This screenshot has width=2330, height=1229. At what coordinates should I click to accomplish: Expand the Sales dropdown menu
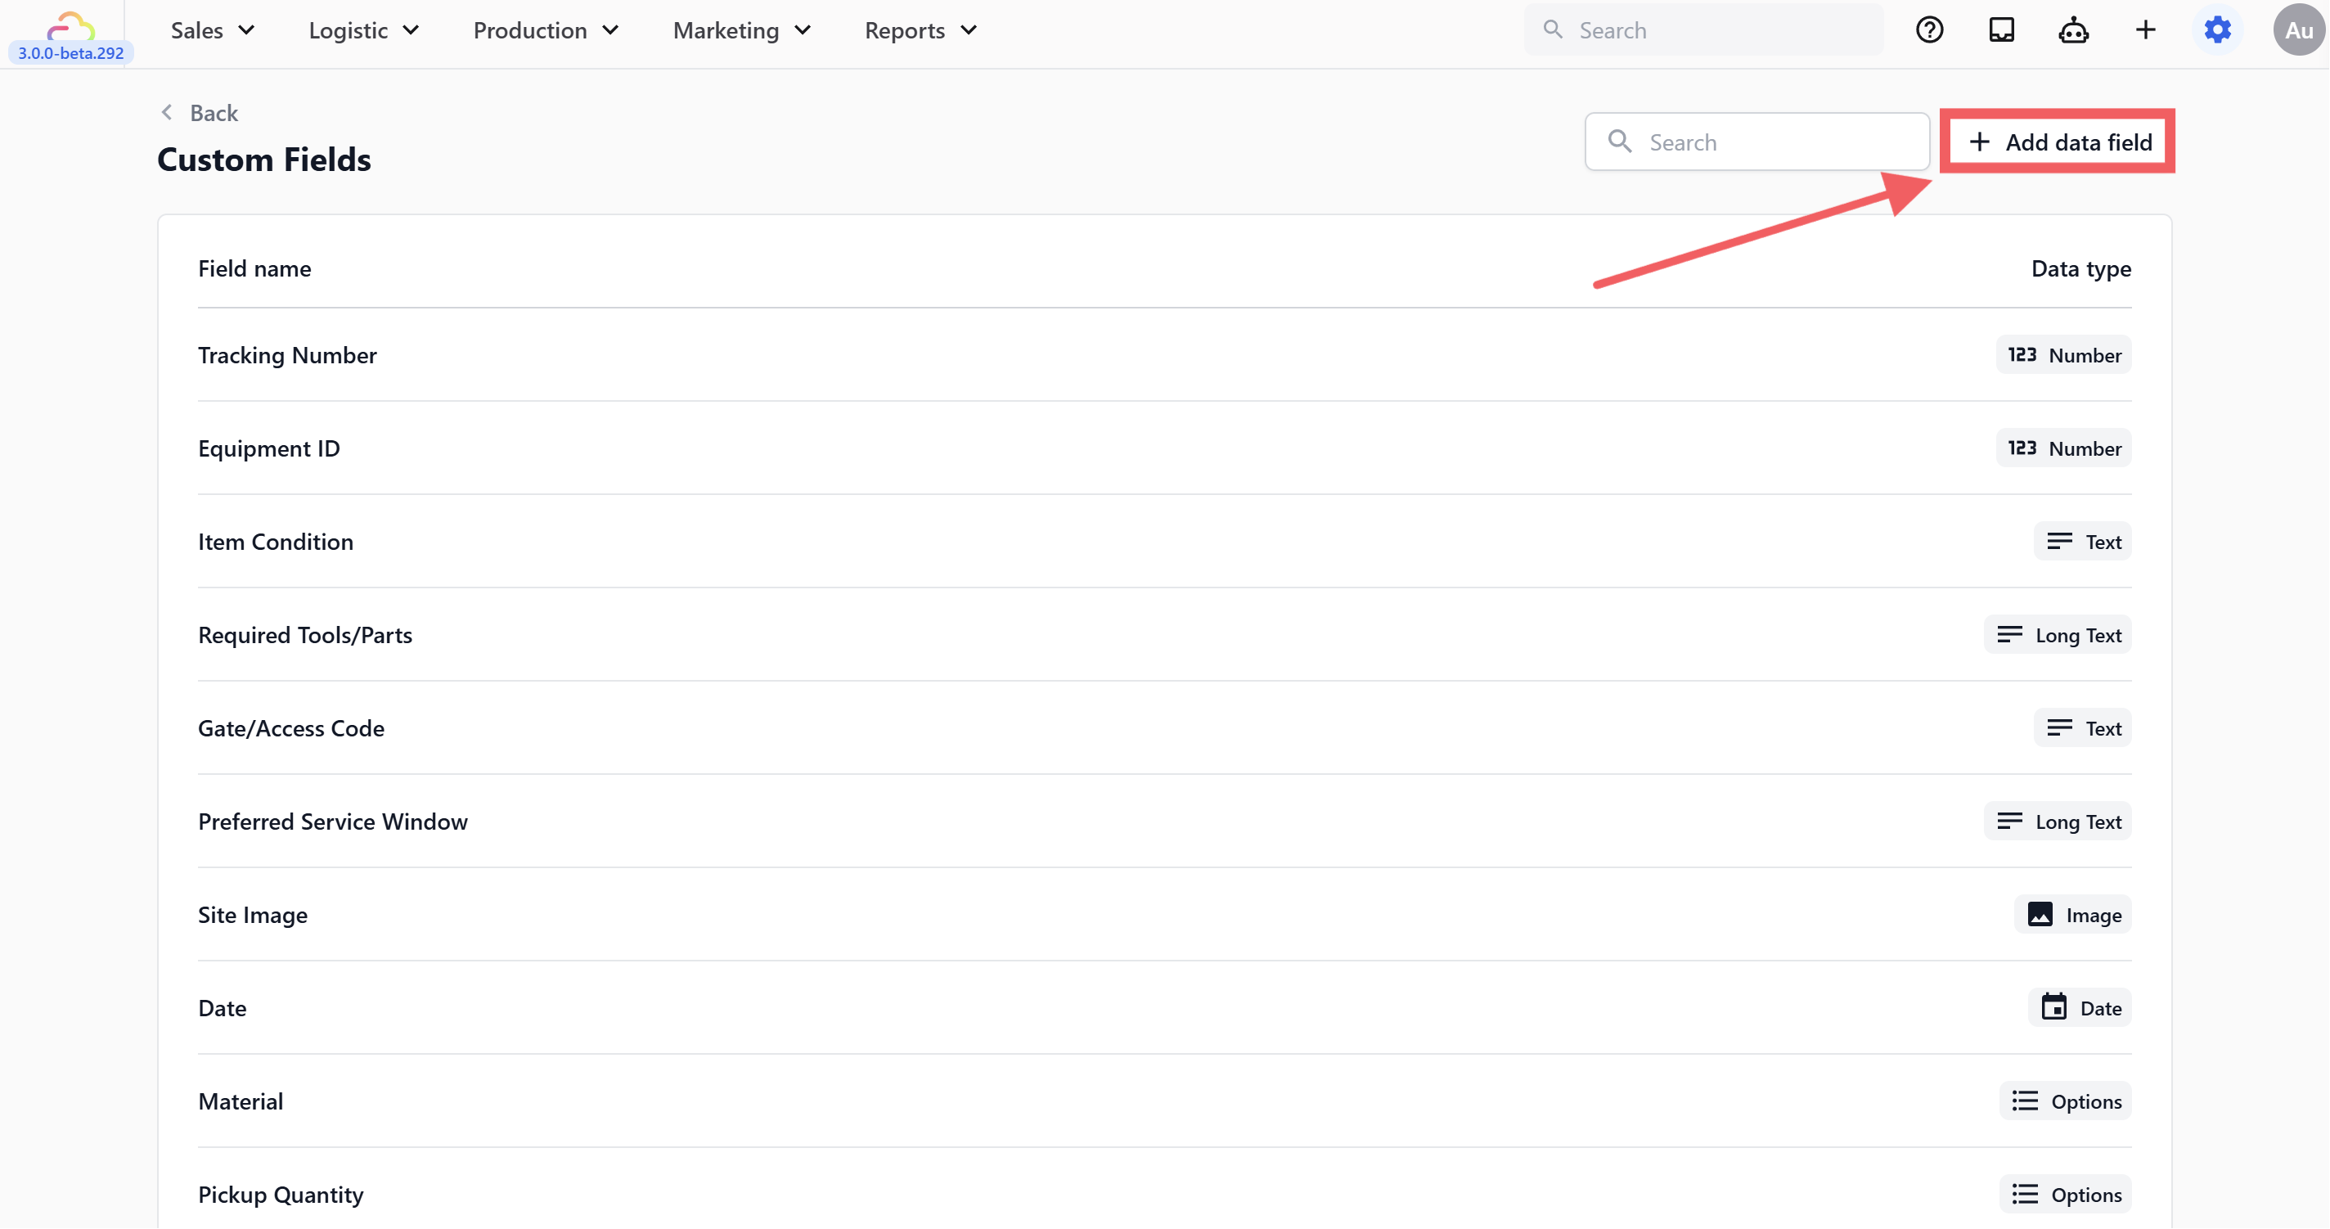[213, 31]
